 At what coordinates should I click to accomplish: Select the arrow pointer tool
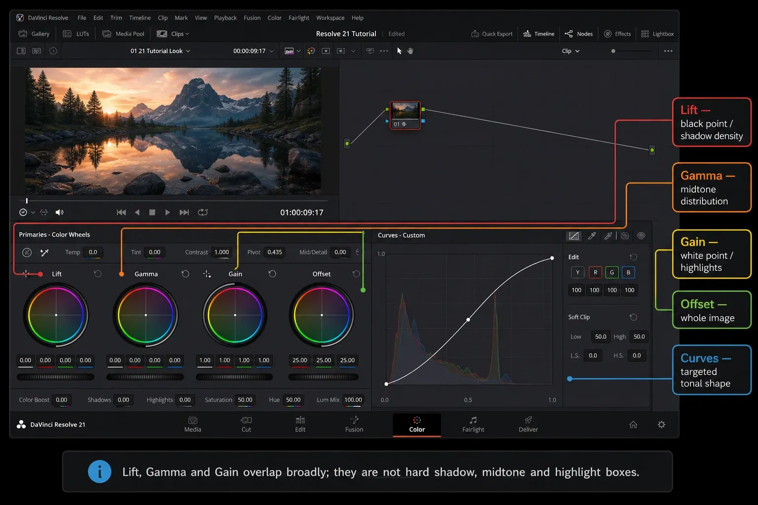click(399, 51)
